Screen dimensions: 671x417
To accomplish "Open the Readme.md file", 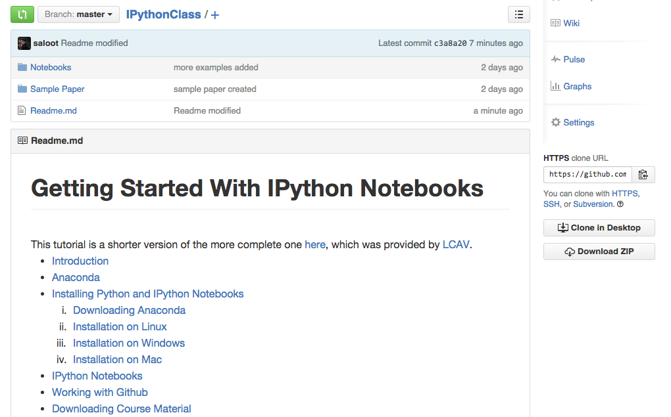I will click(53, 111).
